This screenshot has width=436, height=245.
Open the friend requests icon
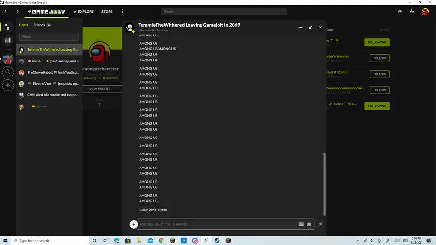[x=412, y=12]
